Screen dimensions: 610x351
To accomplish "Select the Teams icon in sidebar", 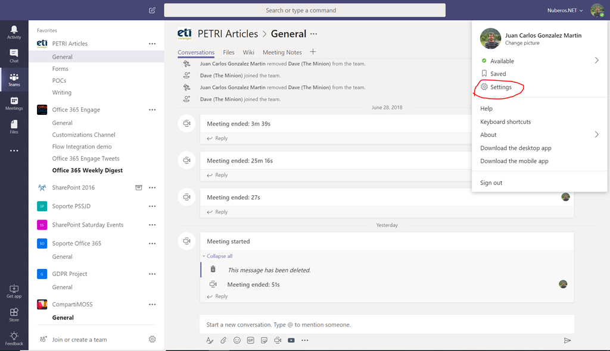I will 14,80.
